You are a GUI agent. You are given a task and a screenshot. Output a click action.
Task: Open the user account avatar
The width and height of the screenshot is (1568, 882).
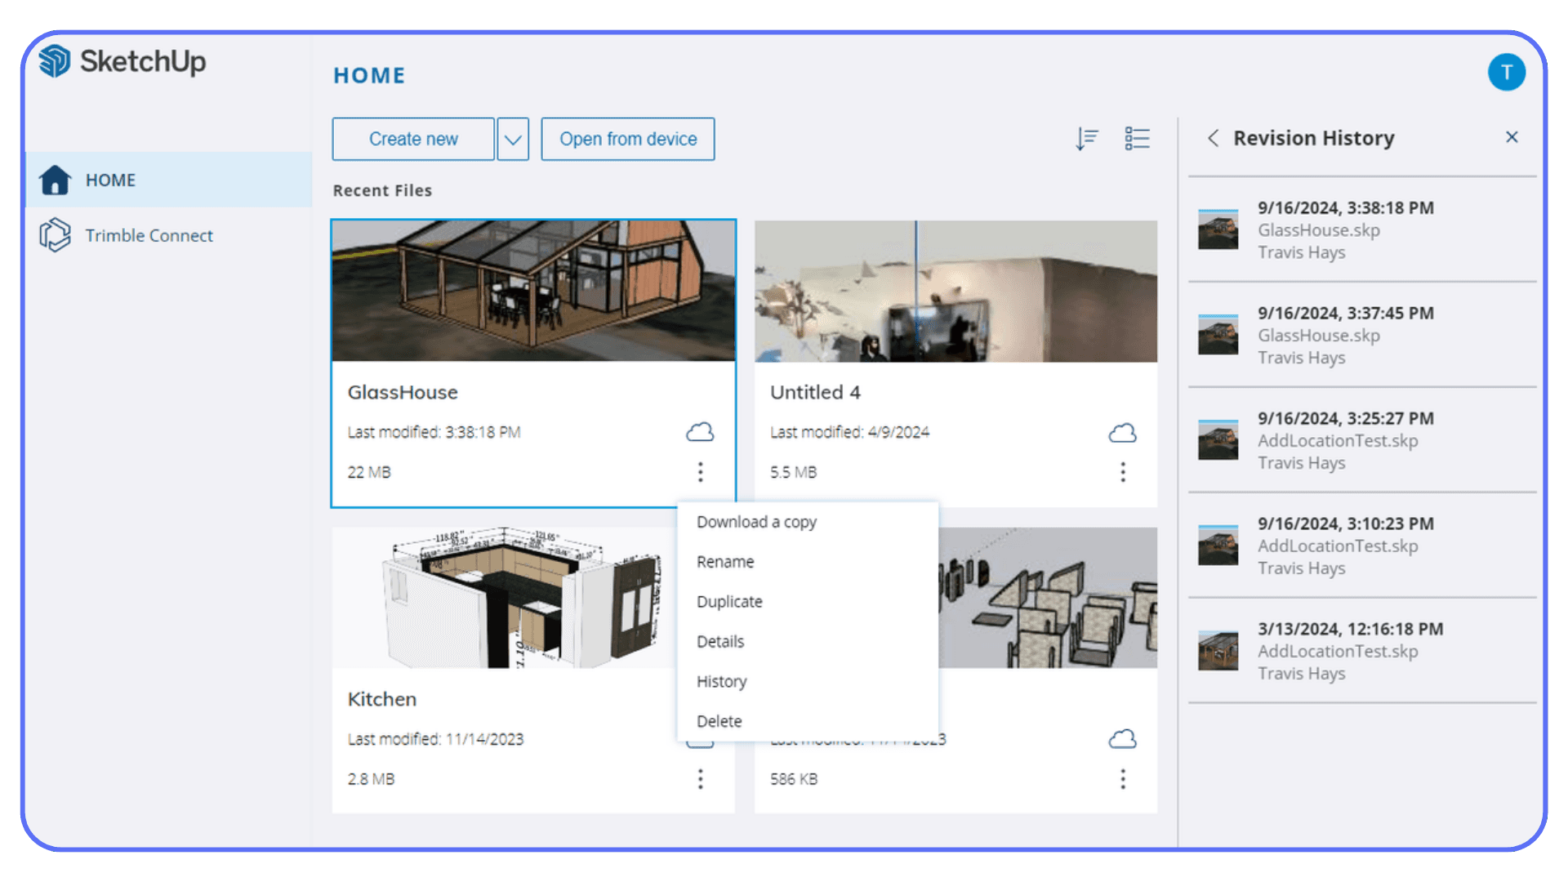1507,72
